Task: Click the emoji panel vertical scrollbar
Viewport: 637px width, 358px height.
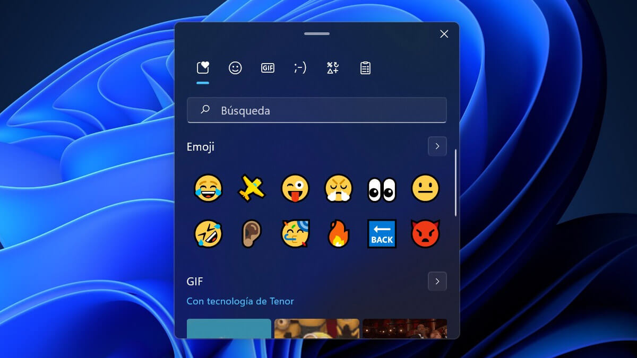Action: pyautogui.click(x=455, y=183)
